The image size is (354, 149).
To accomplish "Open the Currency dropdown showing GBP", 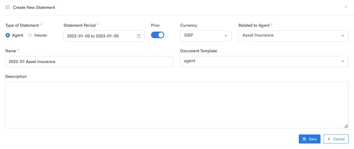I will pyautogui.click(x=206, y=36).
